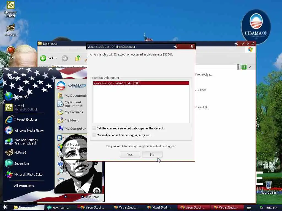This screenshot has width=282, height=211.
Task: Click the Go label in address bar
Action: (250, 67)
